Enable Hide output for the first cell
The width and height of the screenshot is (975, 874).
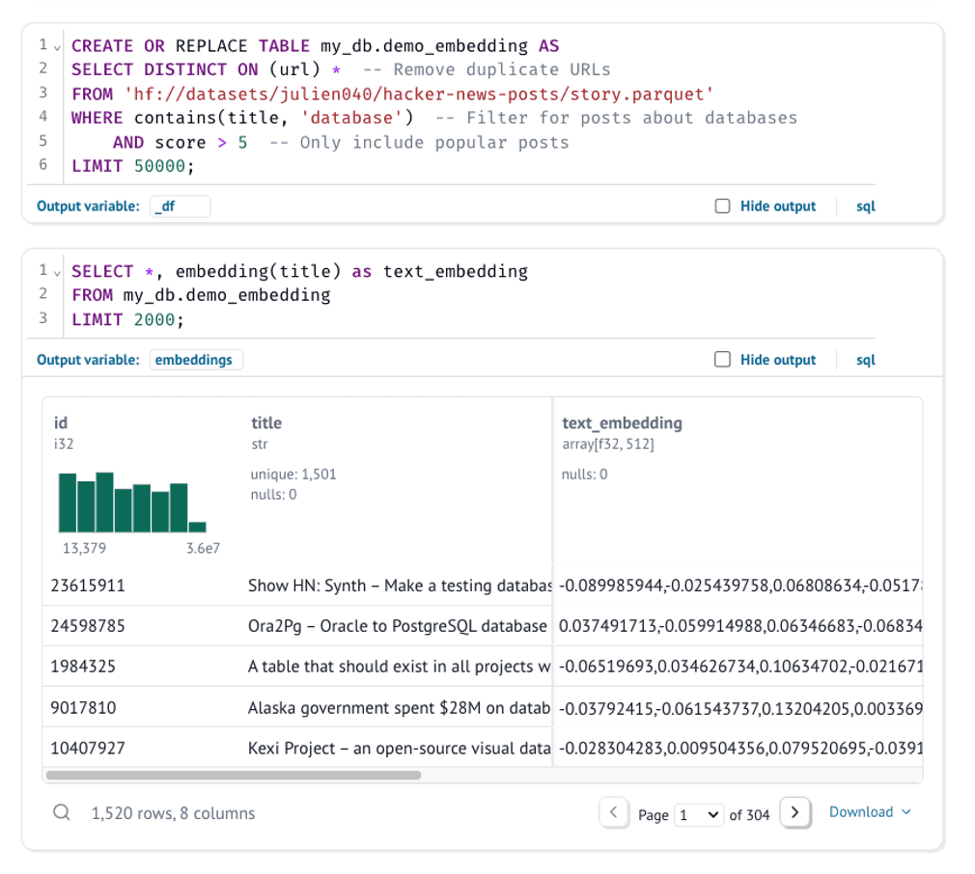(x=722, y=205)
